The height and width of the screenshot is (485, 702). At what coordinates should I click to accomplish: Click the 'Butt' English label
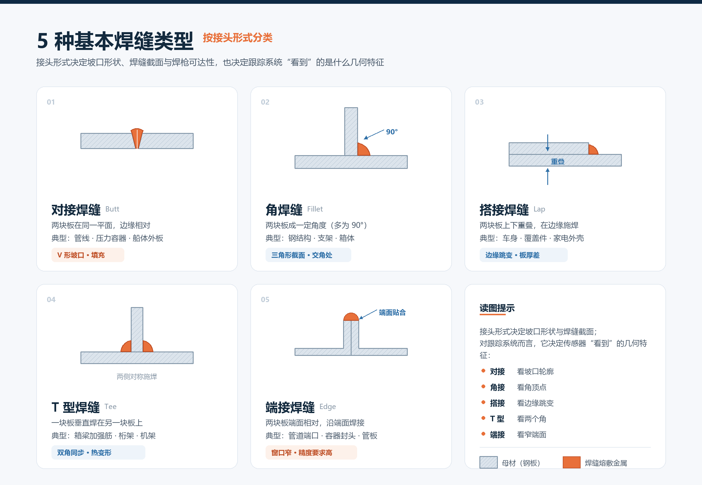(x=112, y=209)
